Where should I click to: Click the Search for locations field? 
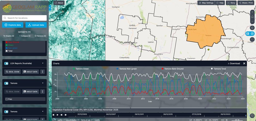(x=25, y=18)
